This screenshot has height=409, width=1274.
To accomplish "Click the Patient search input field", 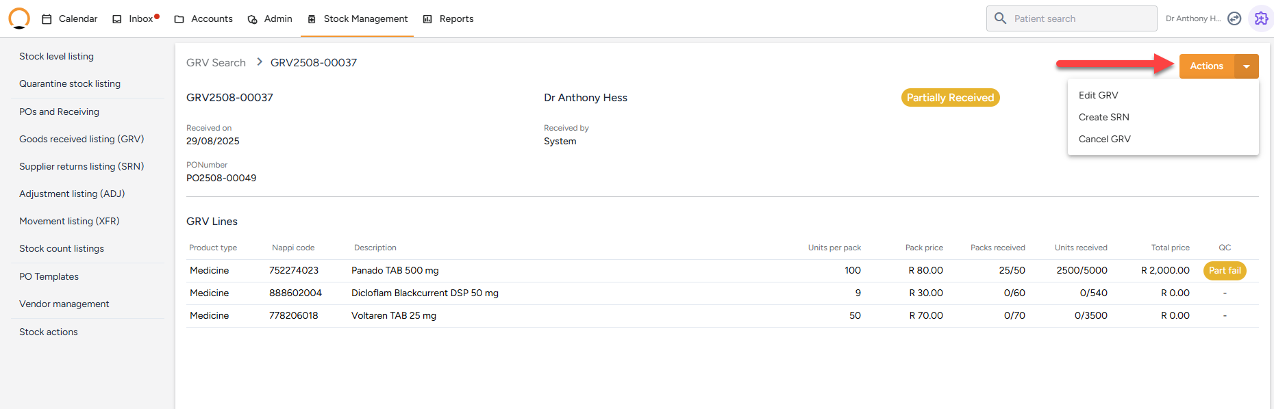I will point(1071,18).
